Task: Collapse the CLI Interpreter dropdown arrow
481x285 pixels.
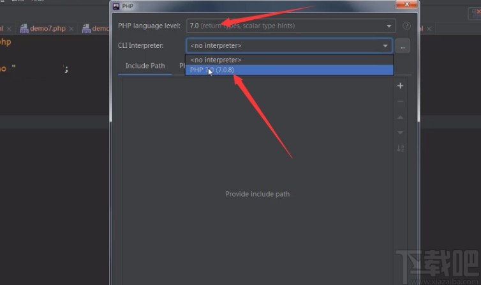Action: coord(385,46)
